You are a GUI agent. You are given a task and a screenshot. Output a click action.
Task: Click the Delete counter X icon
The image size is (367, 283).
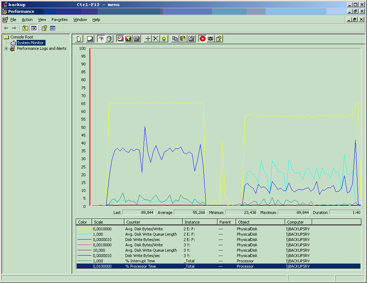[x=156, y=38]
